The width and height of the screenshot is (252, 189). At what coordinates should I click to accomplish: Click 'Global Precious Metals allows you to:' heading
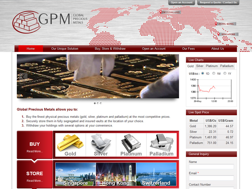pos(47,109)
